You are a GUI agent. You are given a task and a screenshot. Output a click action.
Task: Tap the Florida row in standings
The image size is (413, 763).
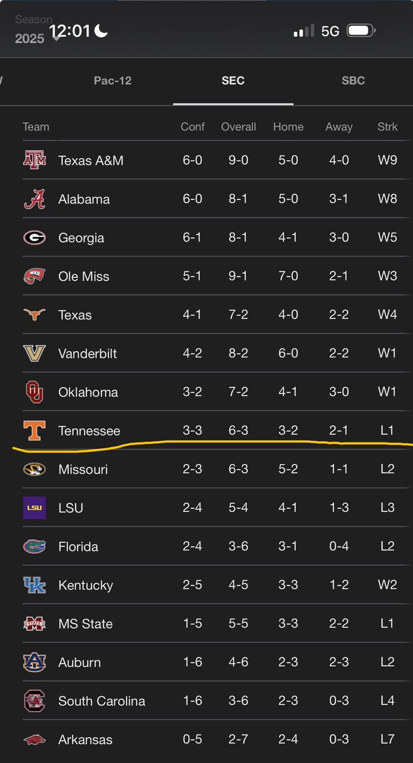click(78, 546)
